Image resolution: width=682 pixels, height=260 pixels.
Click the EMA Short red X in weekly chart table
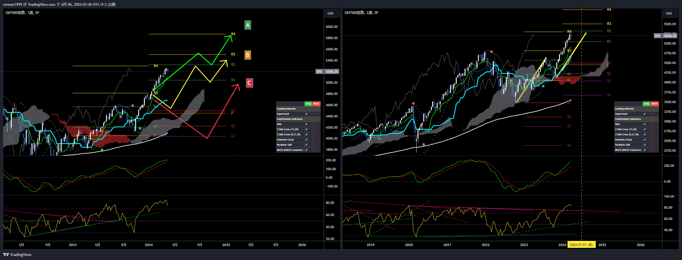[x=315, y=124]
